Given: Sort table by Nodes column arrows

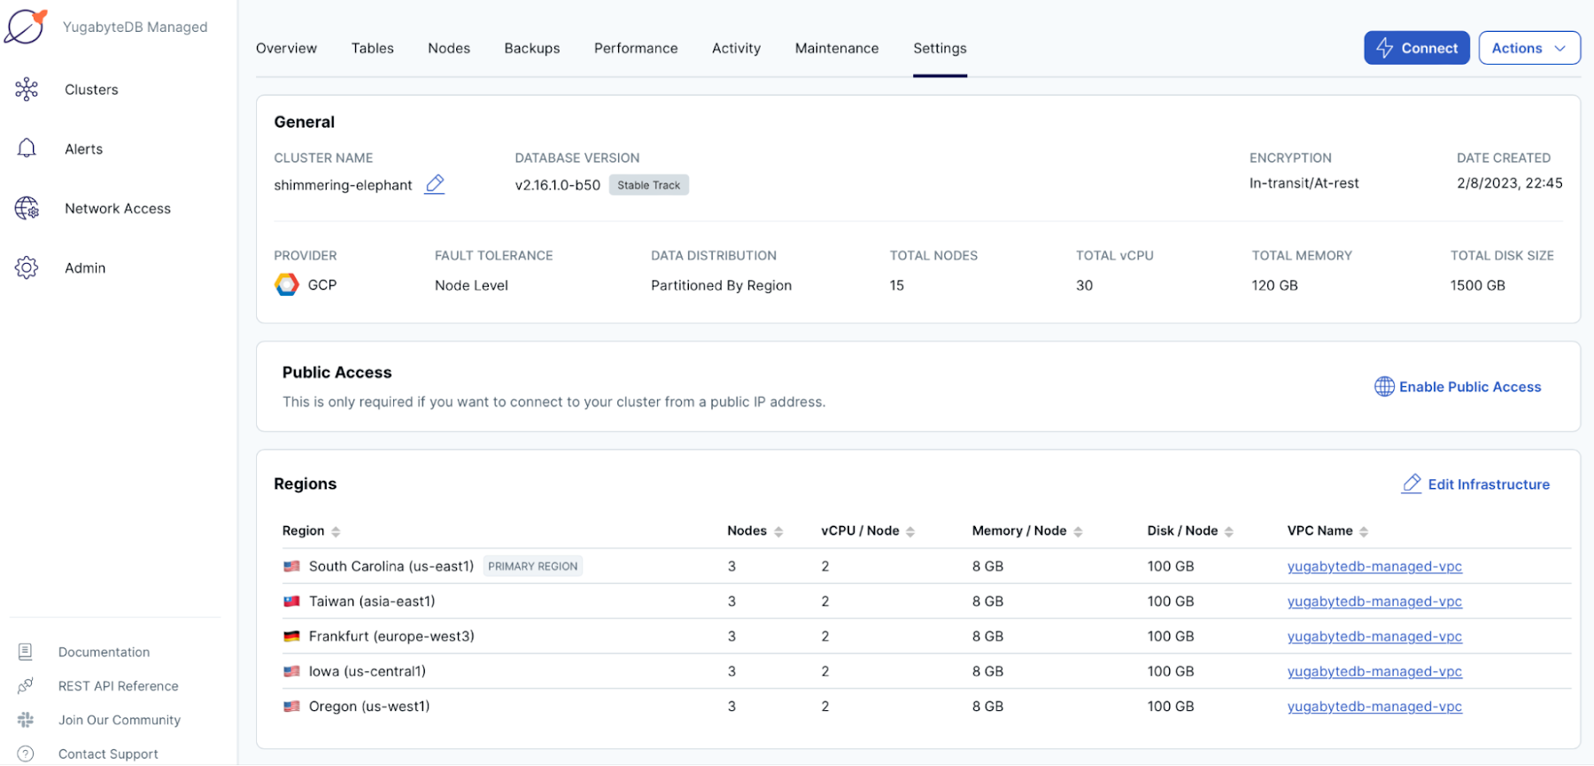Looking at the screenshot, I should click(x=778, y=531).
